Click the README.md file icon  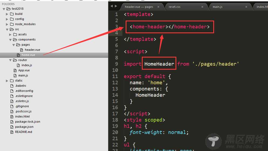(x=12, y=132)
